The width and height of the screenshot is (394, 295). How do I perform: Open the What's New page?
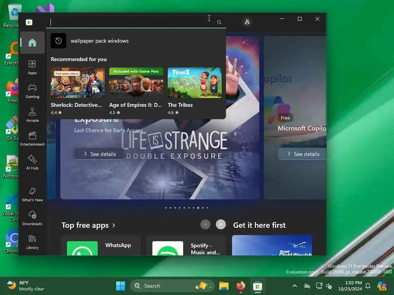click(x=32, y=194)
